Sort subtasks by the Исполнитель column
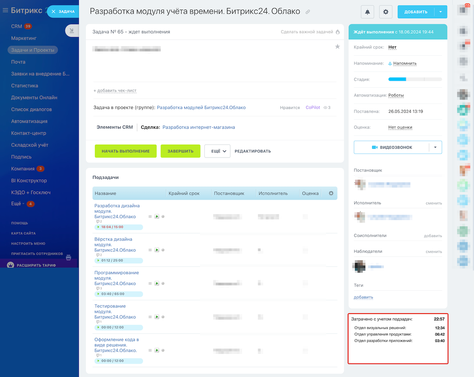This screenshot has width=474, height=377. [x=273, y=194]
